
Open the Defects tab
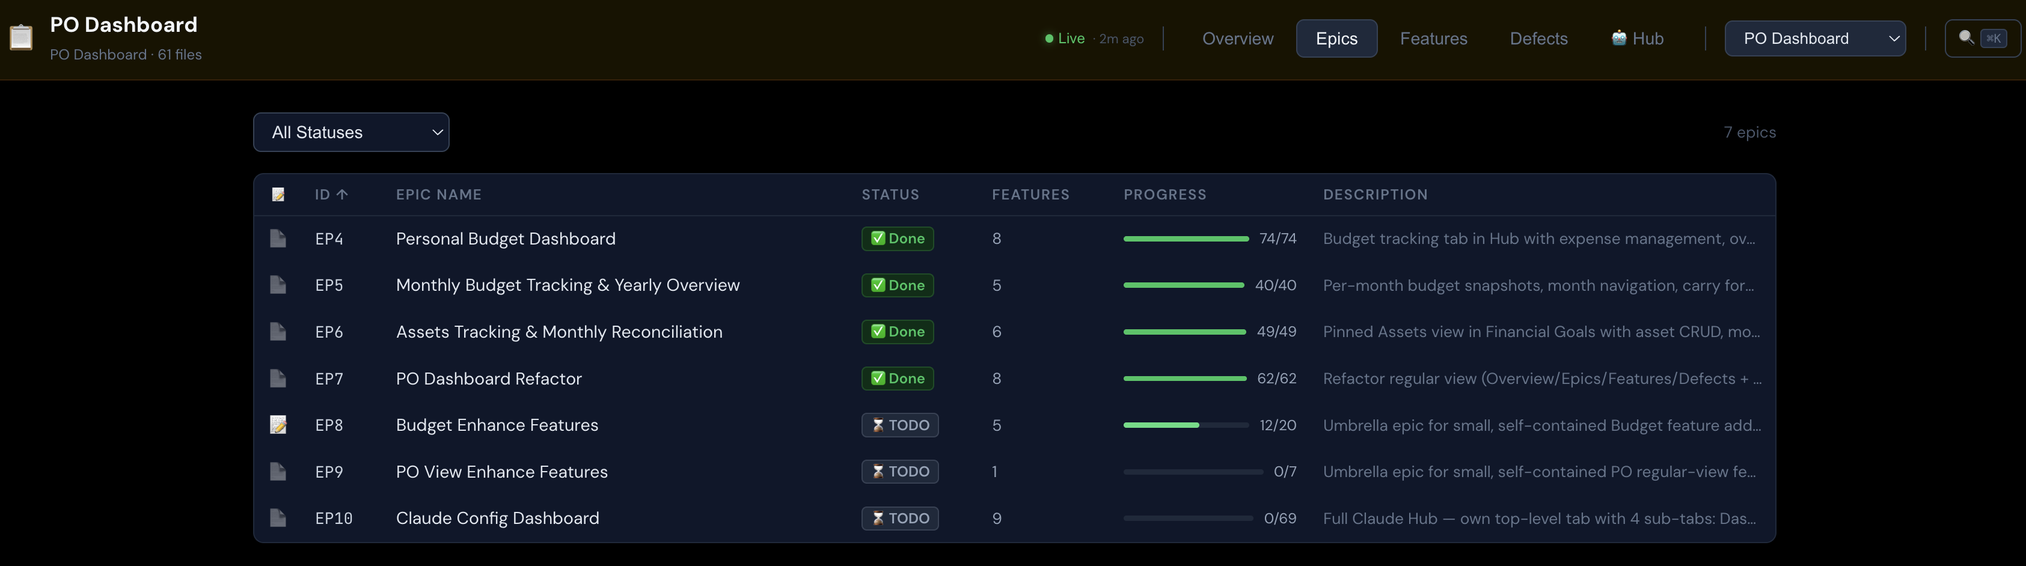(1538, 38)
